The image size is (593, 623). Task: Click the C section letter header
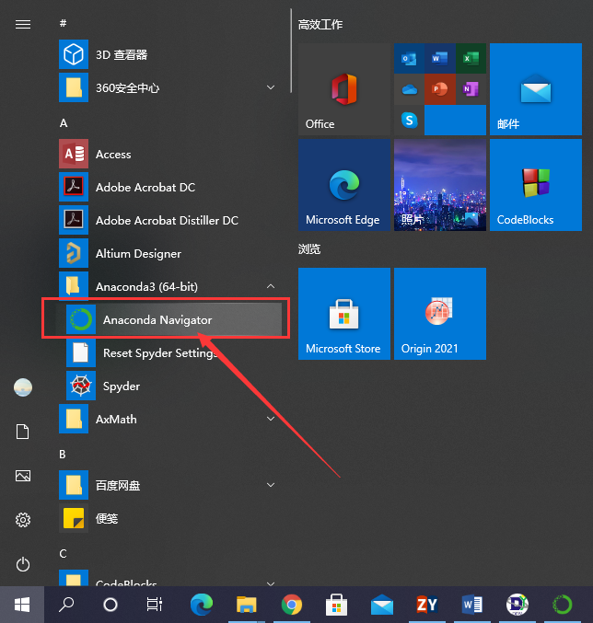coord(63,553)
